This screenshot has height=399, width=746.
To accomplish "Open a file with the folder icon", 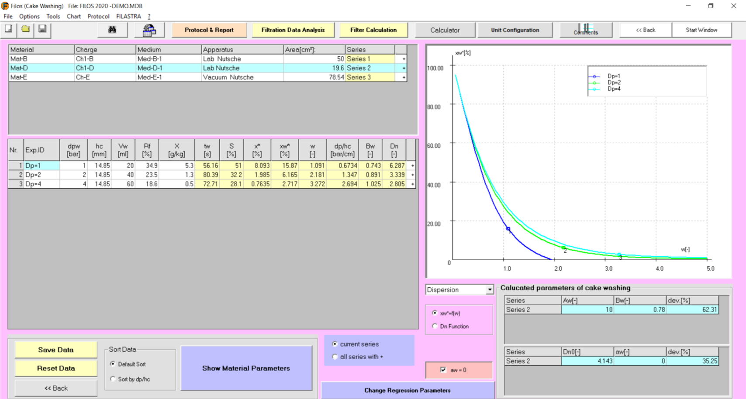I will click(26, 29).
